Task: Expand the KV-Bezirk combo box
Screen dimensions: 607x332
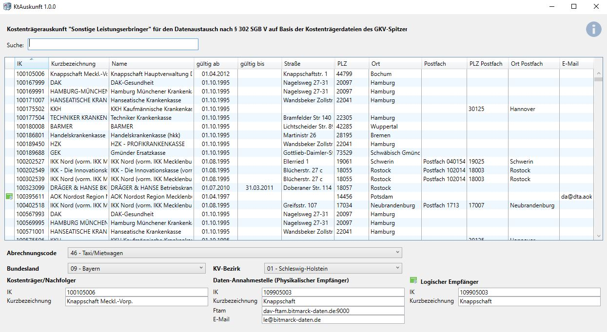Action: point(333,268)
